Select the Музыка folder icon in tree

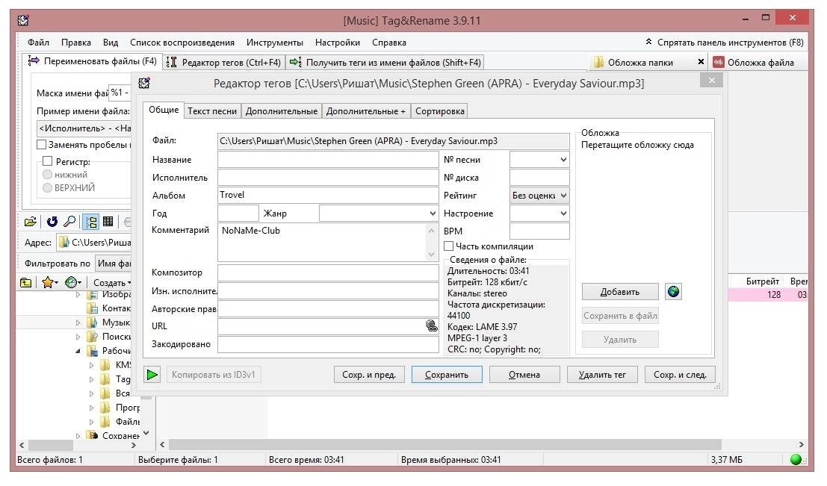point(93,322)
